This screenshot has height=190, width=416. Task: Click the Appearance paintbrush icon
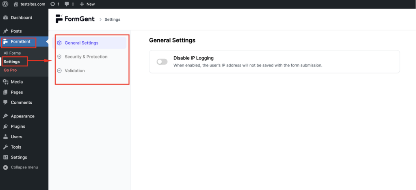6,116
